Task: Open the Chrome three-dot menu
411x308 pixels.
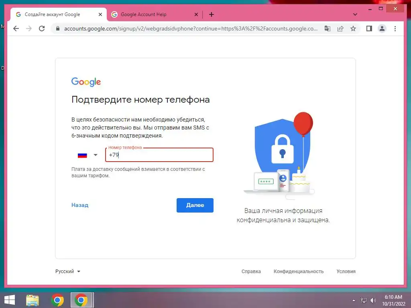Action: point(395,28)
